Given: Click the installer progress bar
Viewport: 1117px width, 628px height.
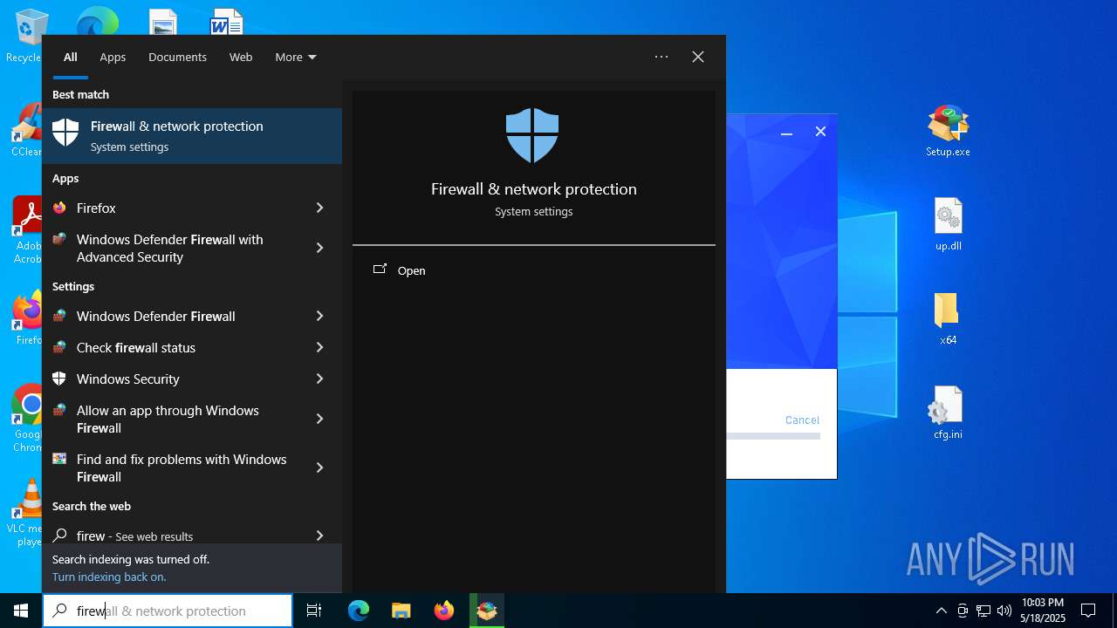Looking at the screenshot, I should pos(773,435).
